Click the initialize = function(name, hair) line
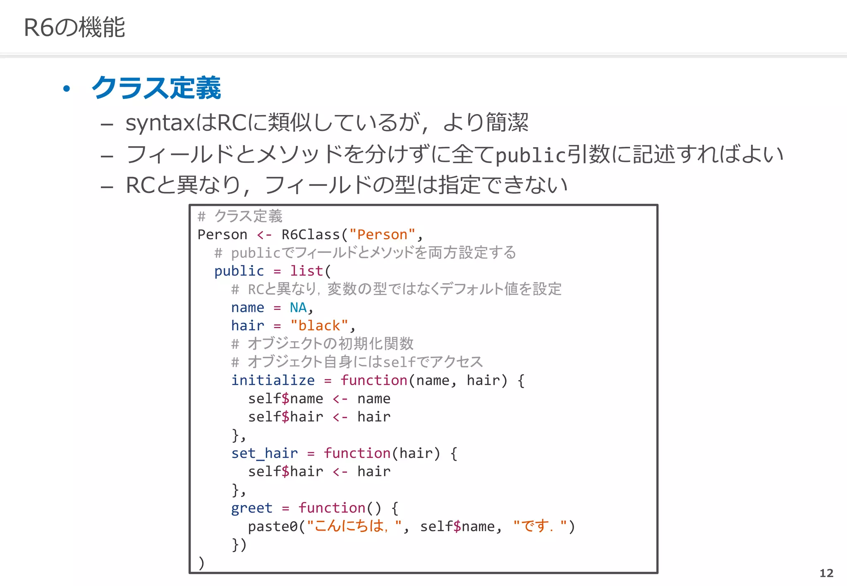This screenshot has width=847, height=586. coord(377,380)
